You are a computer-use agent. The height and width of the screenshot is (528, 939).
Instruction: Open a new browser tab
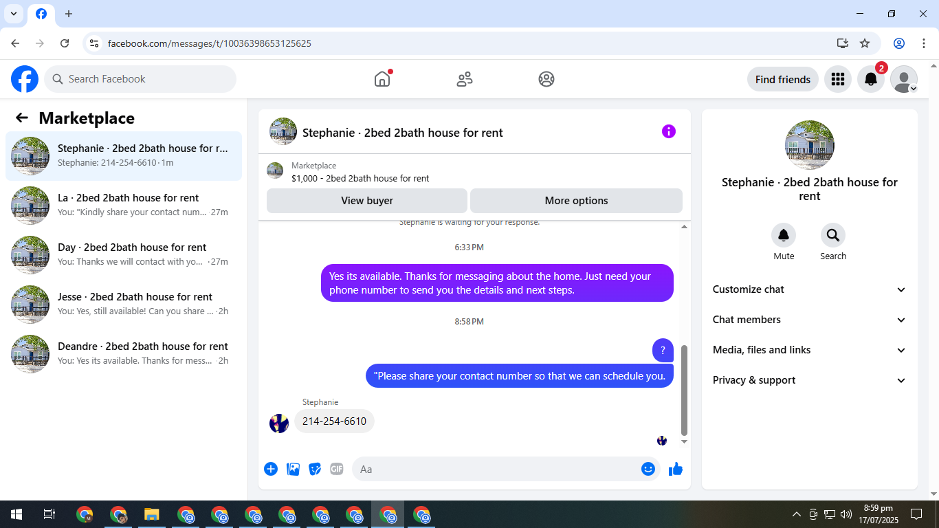[x=69, y=14]
